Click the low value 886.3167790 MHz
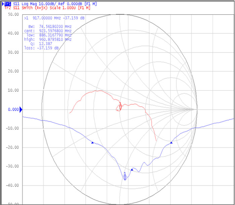This screenshot has width=235, height=205. pyautogui.click(x=55, y=35)
